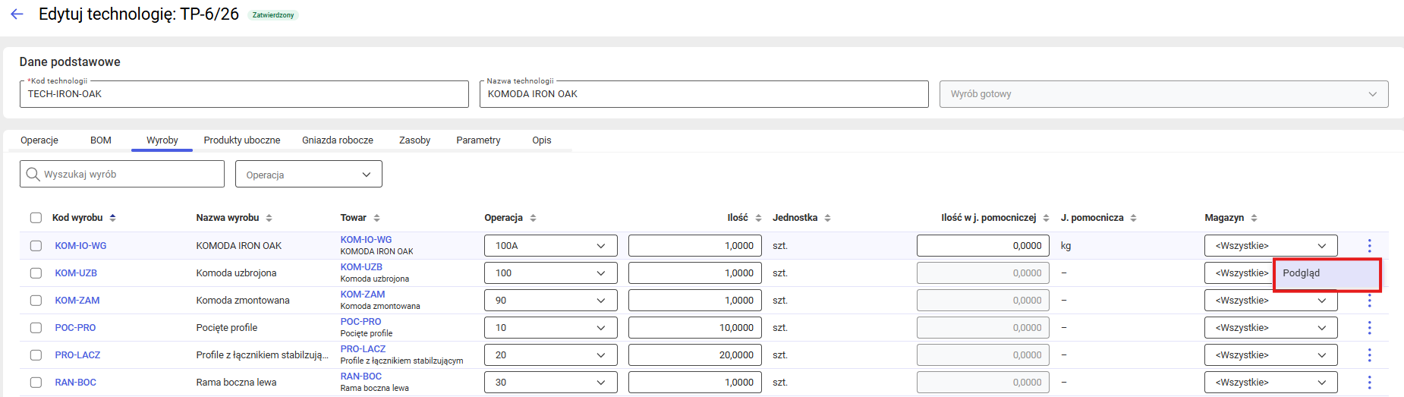The width and height of the screenshot is (1404, 397).
Task: Click the Wyszukaj wyrób search field
Action: click(122, 174)
